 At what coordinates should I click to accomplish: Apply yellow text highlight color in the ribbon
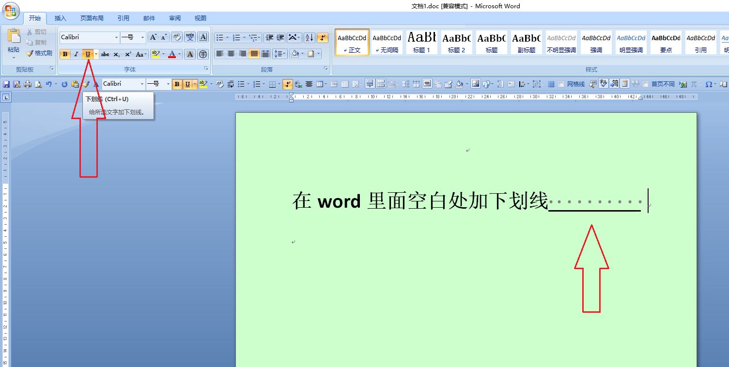coord(155,54)
